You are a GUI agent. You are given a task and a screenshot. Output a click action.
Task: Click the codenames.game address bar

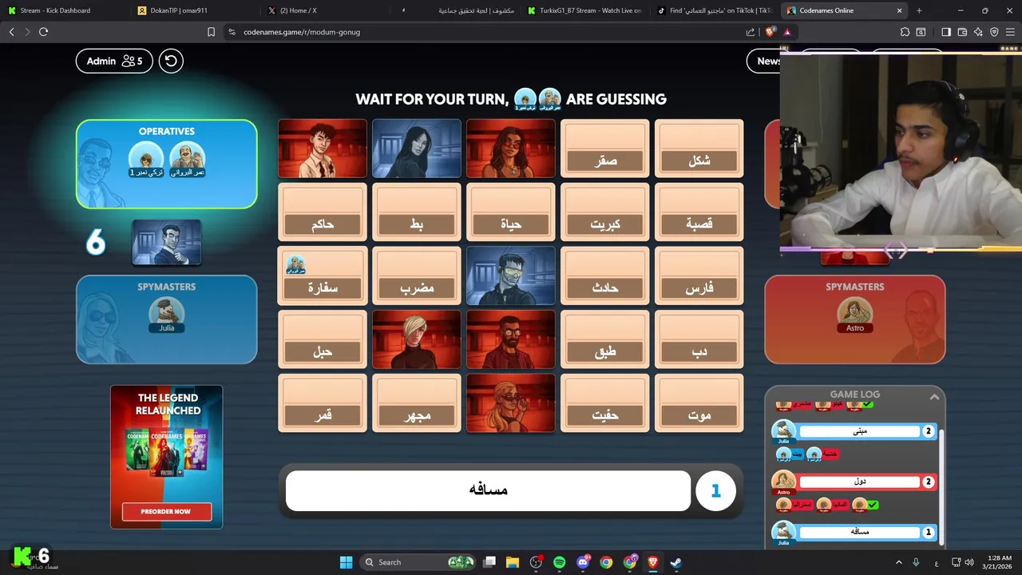[x=479, y=32]
